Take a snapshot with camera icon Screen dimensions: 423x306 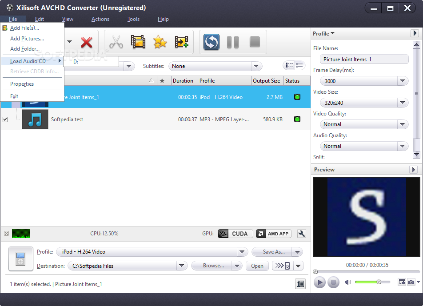(411, 282)
